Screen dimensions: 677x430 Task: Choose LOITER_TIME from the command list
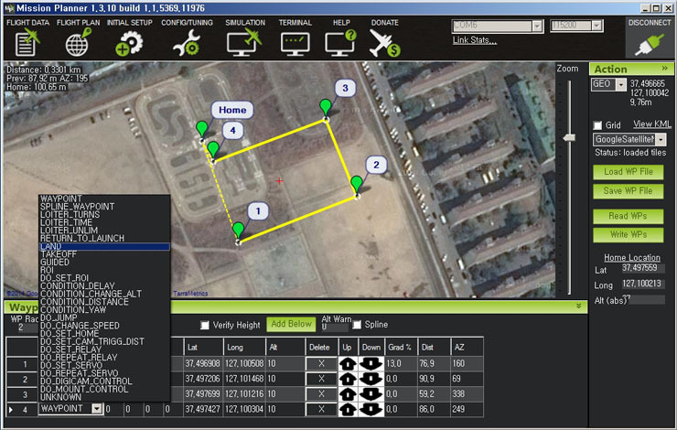click(104, 222)
